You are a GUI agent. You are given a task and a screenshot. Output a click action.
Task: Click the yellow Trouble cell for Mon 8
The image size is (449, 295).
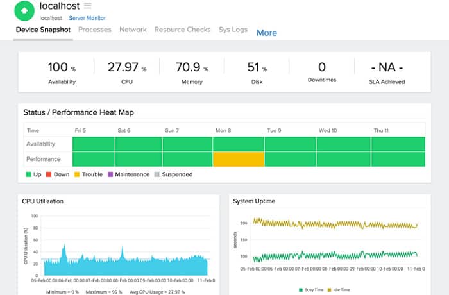point(239,159)
